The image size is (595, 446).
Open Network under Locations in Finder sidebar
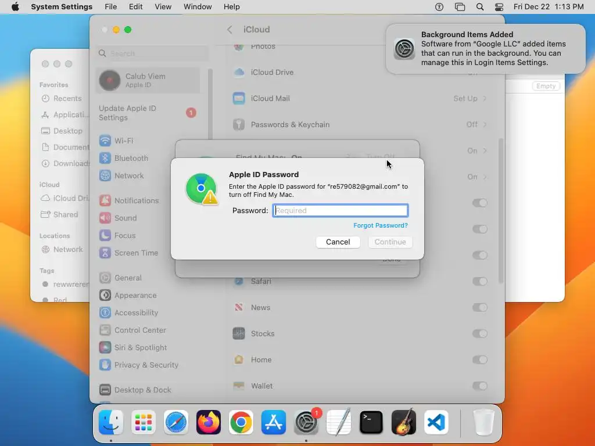pos(62,250)
